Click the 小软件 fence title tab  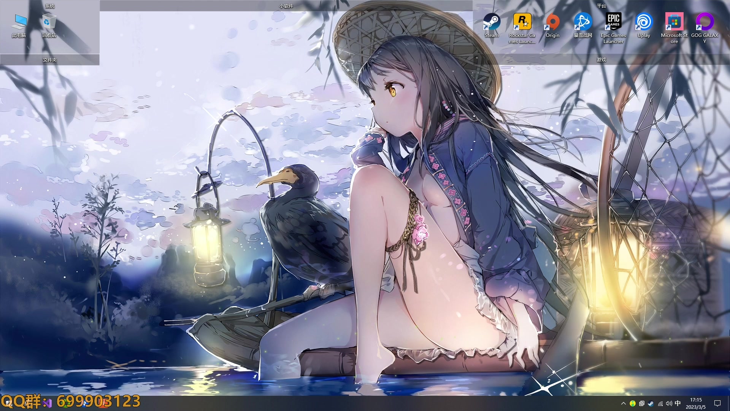286,6
